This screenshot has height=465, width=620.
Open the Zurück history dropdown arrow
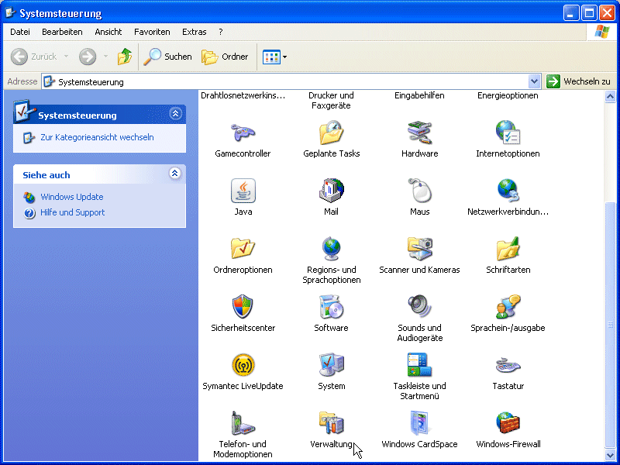click(x=66, y=57)
